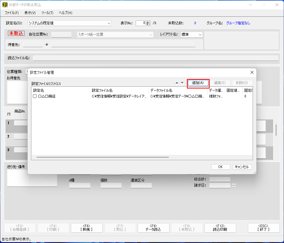This screenshot has width=284, height=243.
Task: Click the application icon in the title bar
Action: pyautogui.click(x=5, y=5)
